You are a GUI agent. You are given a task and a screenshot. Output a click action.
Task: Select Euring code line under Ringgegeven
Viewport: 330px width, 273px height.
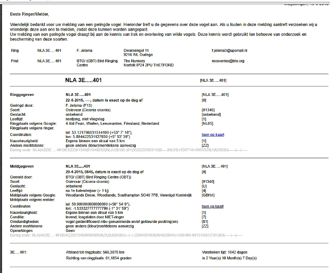[129, 150]
